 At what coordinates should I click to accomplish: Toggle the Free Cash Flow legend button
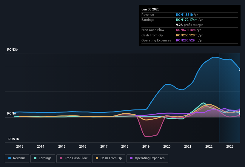(74, 159)
